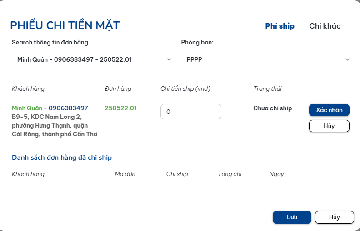Click the customer name Minh Quân in green

[27, 108]
